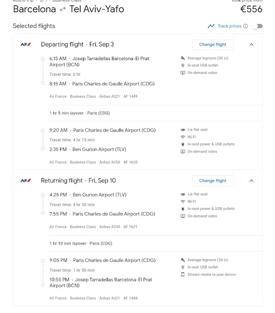Collapse the Departing flight details chevron

[252, 45]
